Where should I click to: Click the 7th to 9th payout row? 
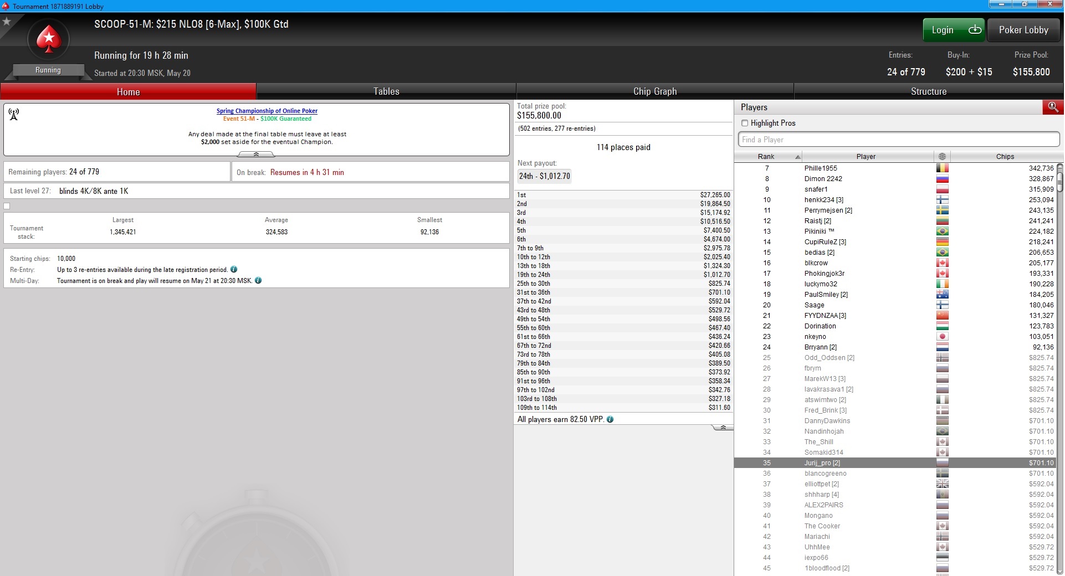point(623,248)
